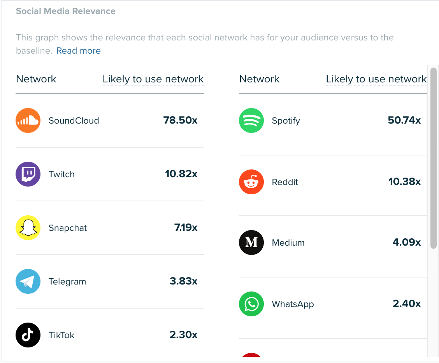Click the Telegram network name
This screenshot has width=439, height=363.
pos(67,282)
